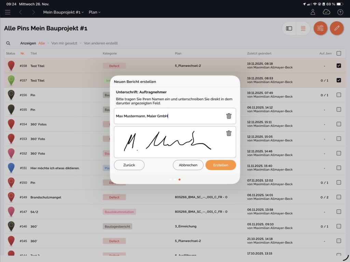Select the 'Von mir gesetzt' filter
Viewport: 350px width, 262px height.
(x=64, y=43)
